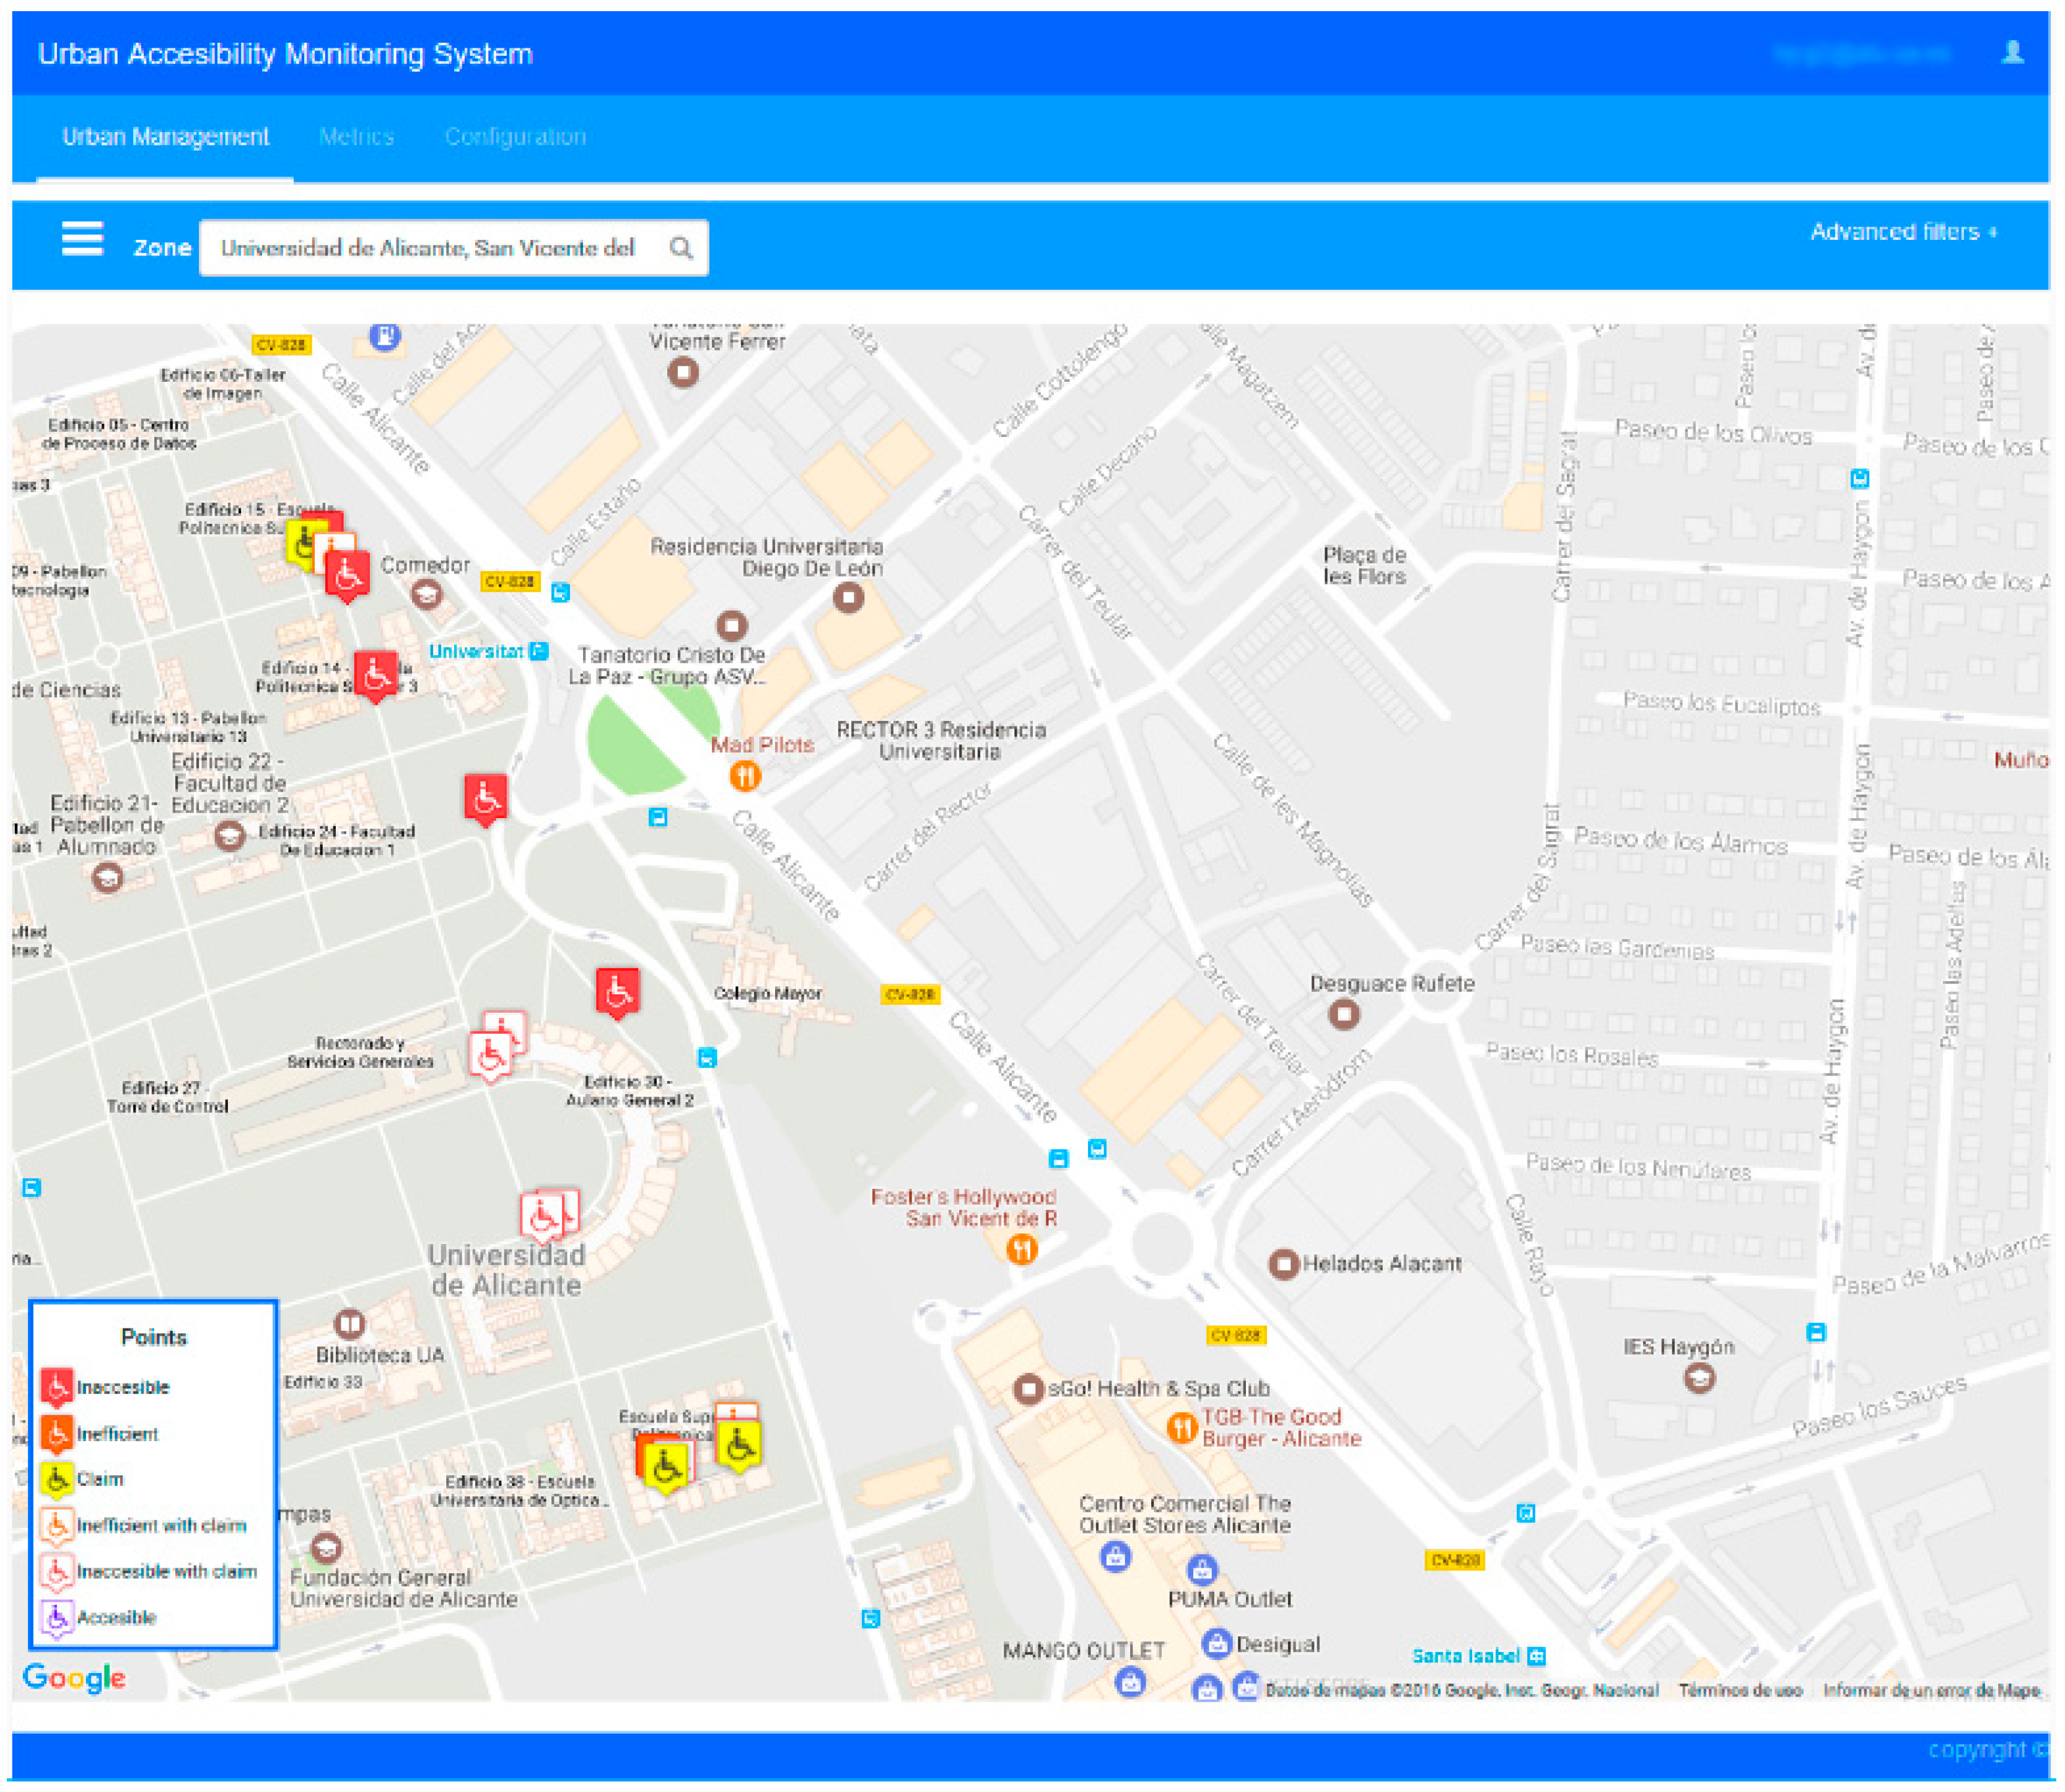
Task: Click the Universitat tram station icon
Action: pyautogui.click(x=539, y=651)
